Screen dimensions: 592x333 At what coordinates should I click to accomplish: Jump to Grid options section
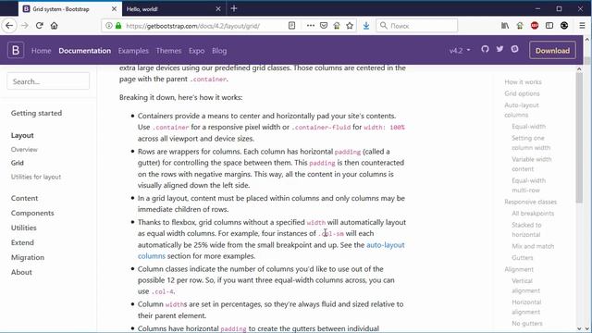(x=522, y=93)
